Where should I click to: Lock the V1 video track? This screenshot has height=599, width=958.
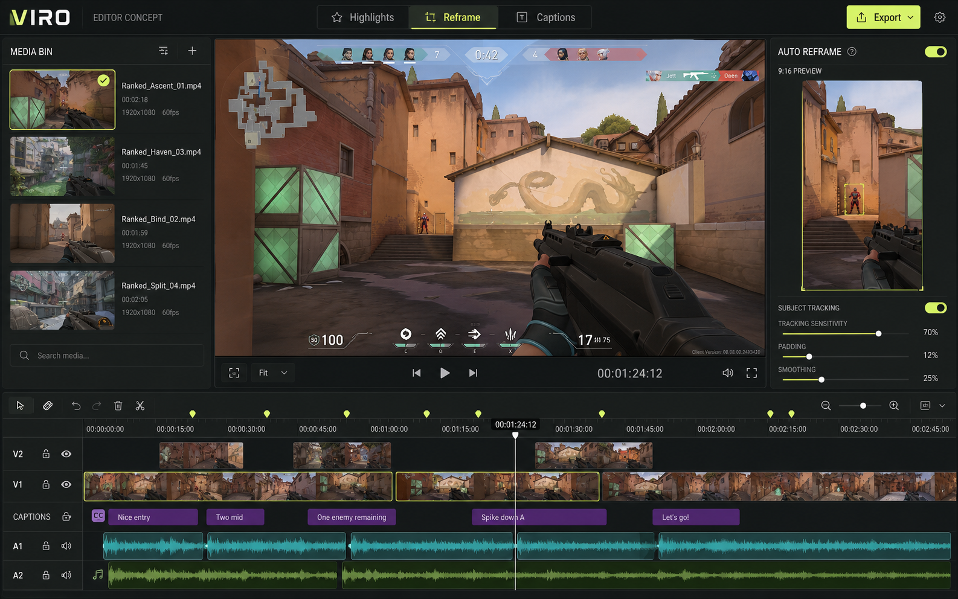[x=46, y=484]
